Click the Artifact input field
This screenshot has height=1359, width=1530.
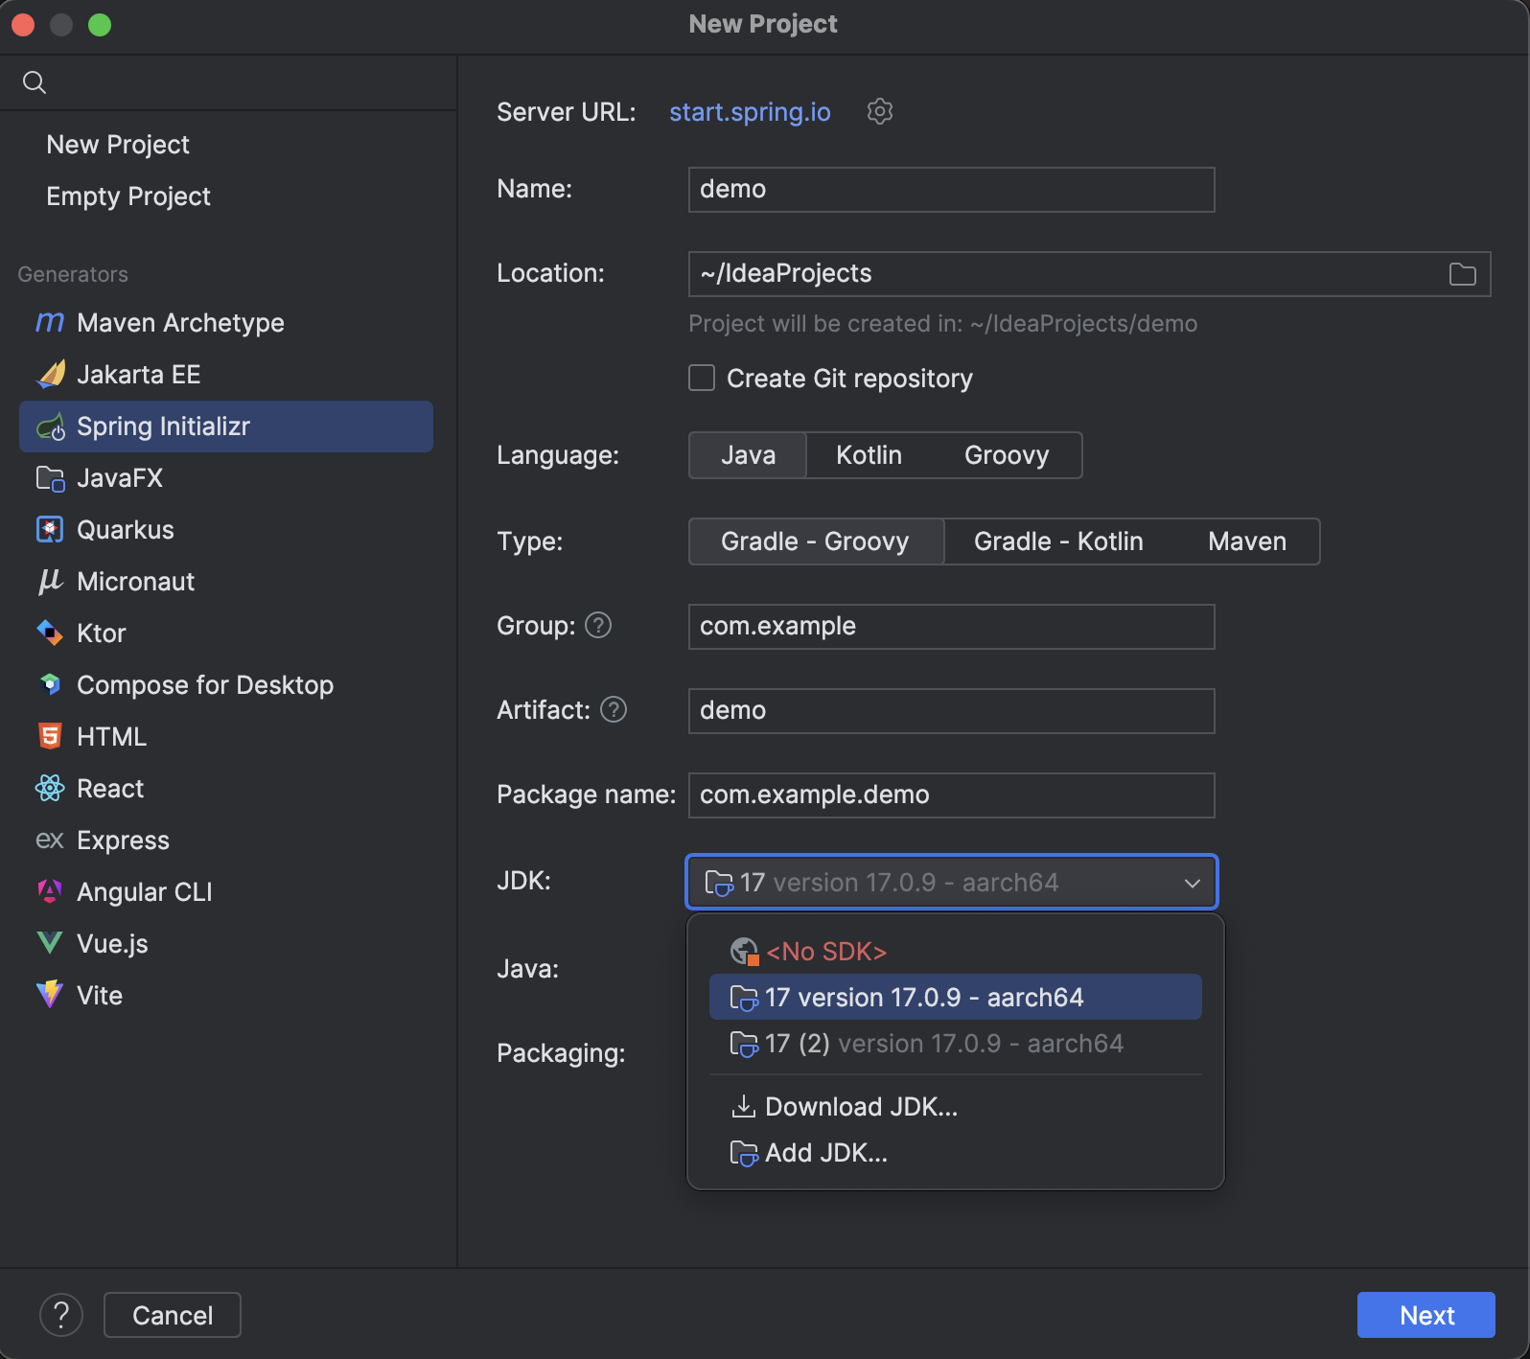[x=952, y=711]
